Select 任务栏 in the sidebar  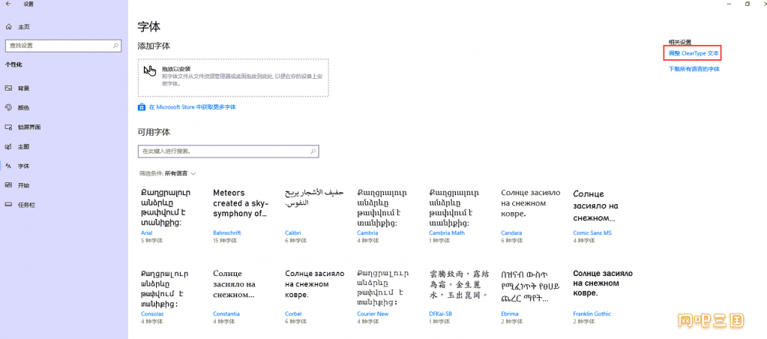26,205
